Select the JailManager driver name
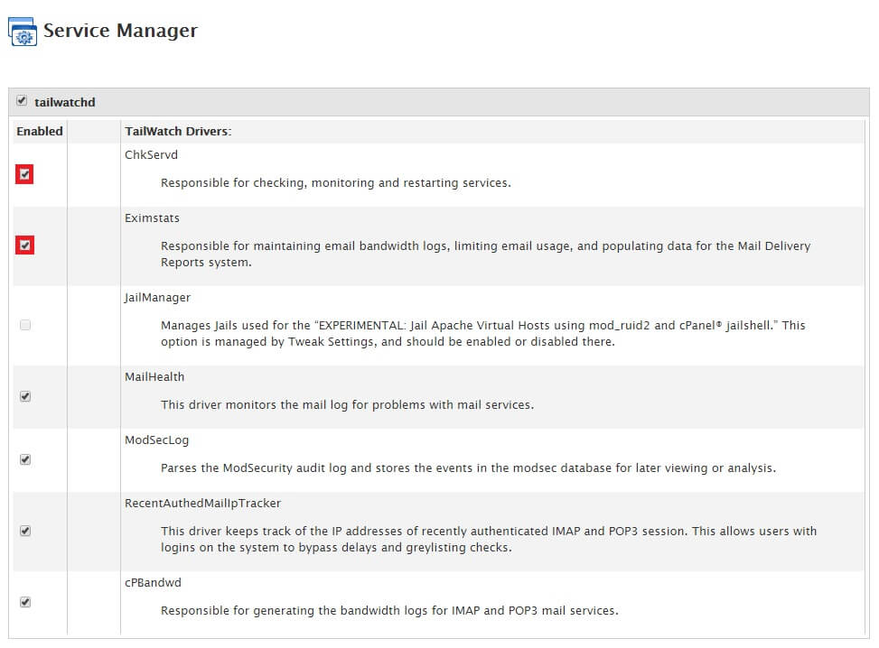The image size is (879, 648). click(157, 298)
